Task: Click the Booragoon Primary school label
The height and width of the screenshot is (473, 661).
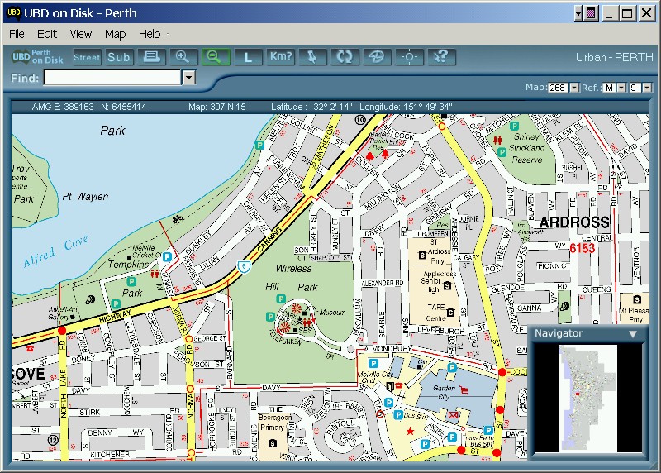Action: (x=274, y=423)
